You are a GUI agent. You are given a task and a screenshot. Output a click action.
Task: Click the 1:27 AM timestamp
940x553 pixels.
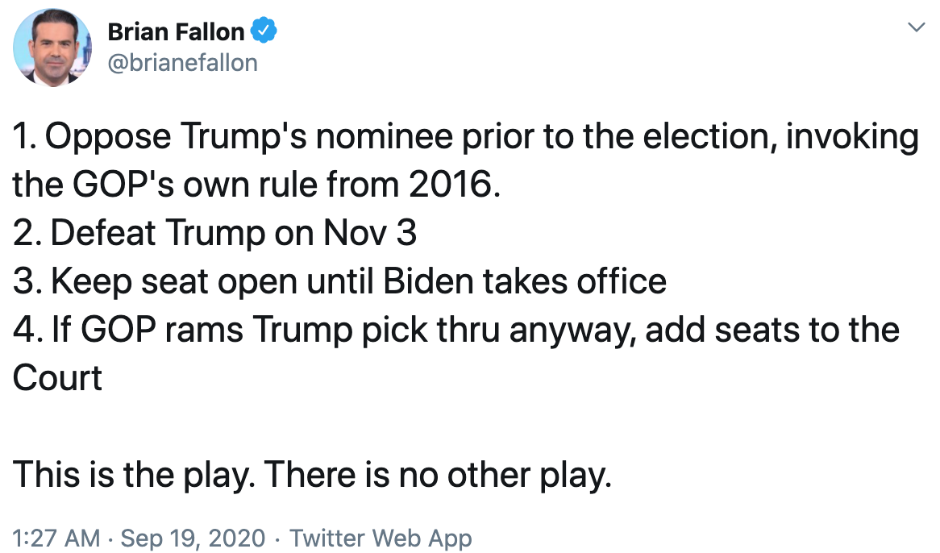coord(56,538)
